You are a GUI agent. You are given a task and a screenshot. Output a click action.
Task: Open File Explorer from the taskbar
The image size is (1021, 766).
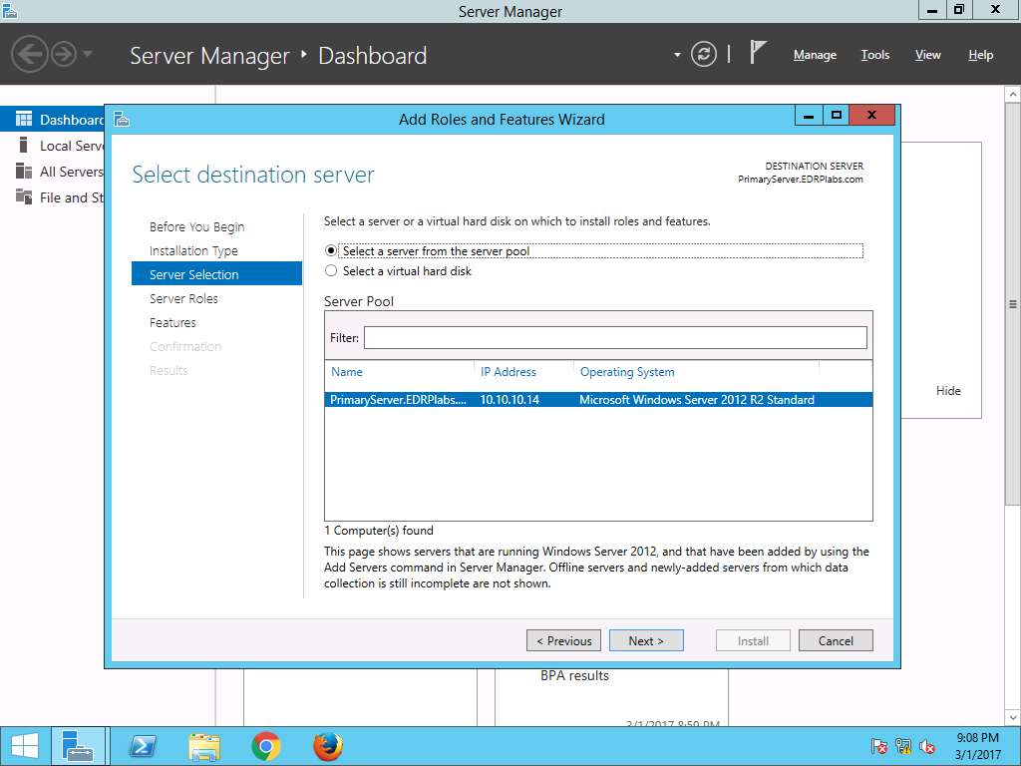coord(204,746)
